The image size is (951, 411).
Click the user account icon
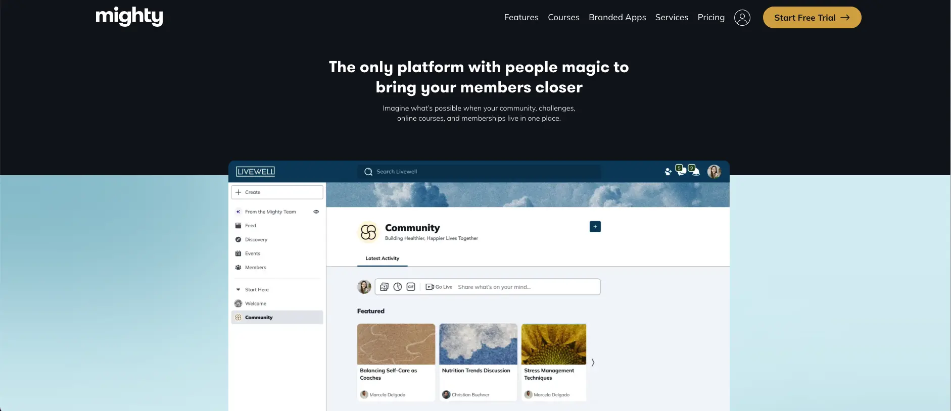[742, 18]
